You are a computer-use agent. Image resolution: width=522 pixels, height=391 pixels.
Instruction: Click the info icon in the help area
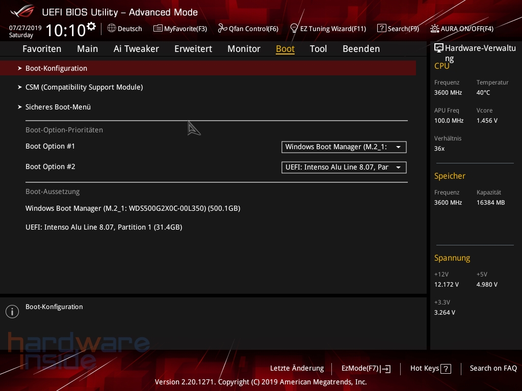(12, 312)
